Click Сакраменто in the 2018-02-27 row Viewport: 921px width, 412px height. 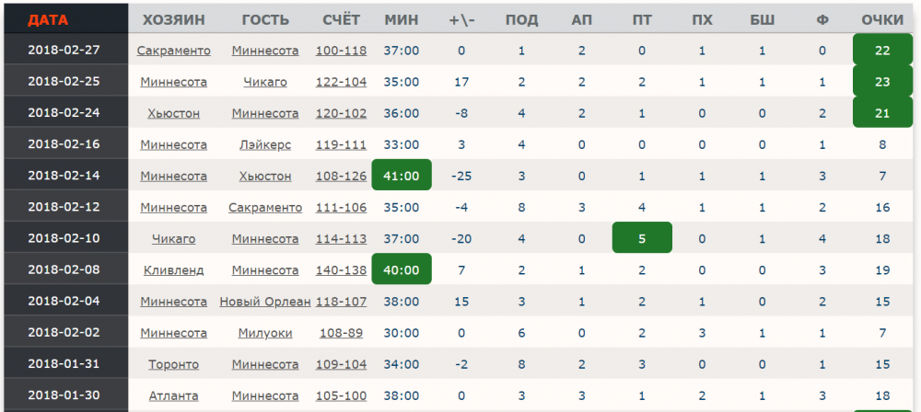point(173,51)
